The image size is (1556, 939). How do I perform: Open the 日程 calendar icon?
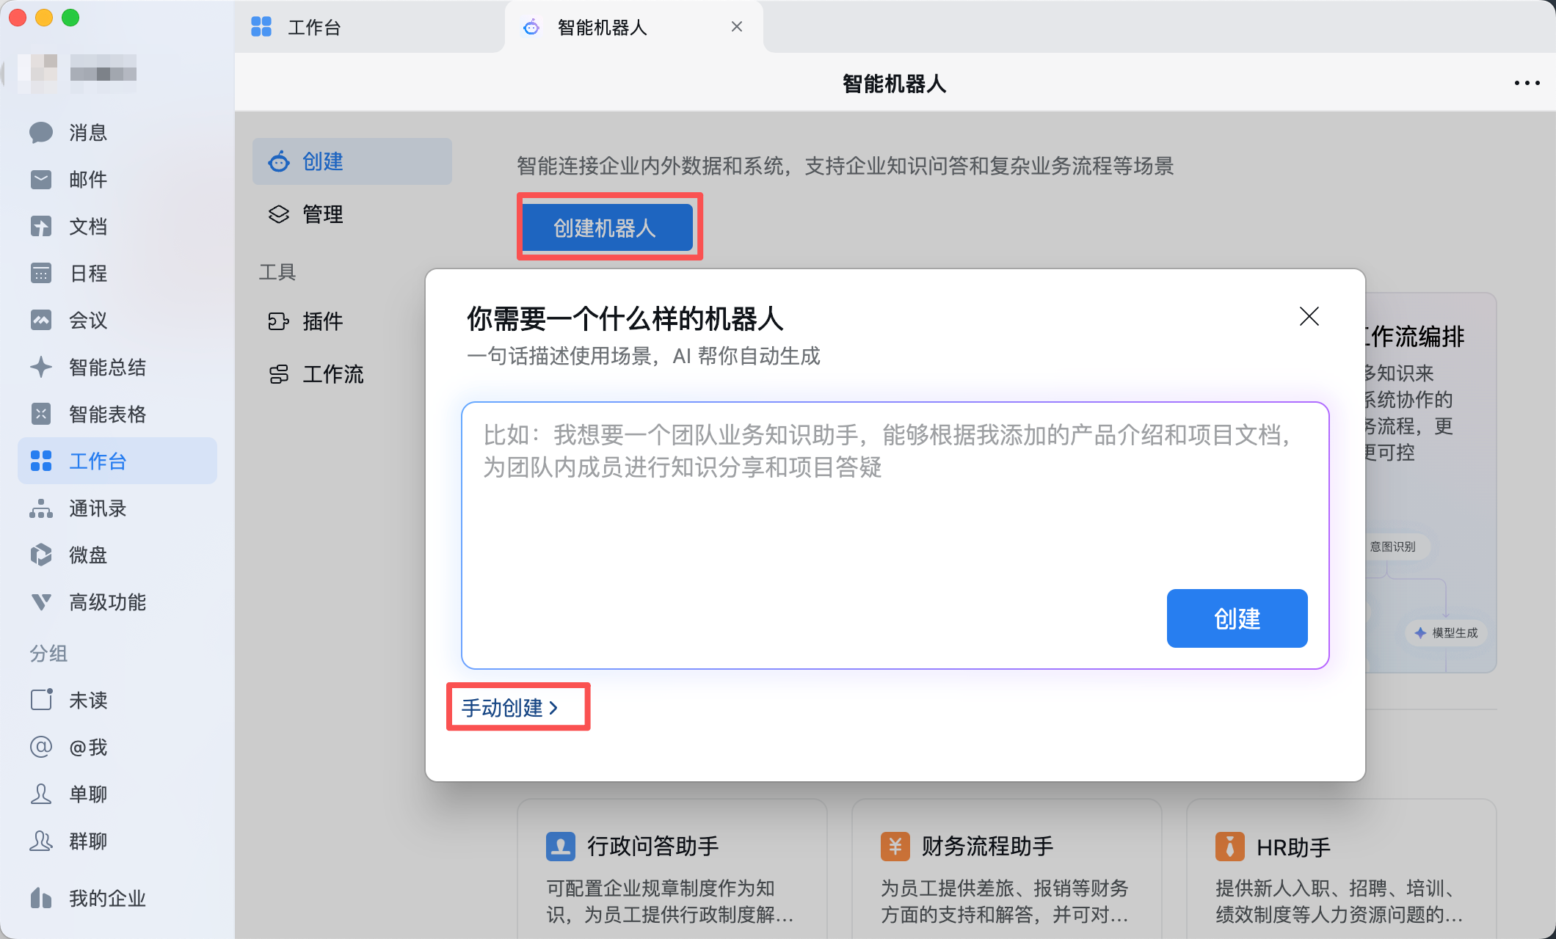tap(41, 274)
